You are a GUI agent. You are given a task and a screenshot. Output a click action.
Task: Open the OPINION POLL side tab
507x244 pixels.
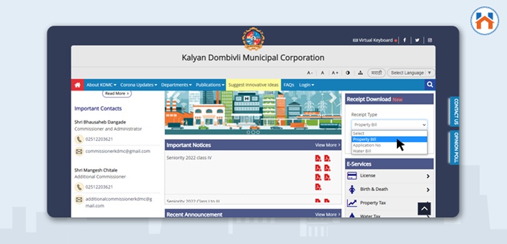455,148
